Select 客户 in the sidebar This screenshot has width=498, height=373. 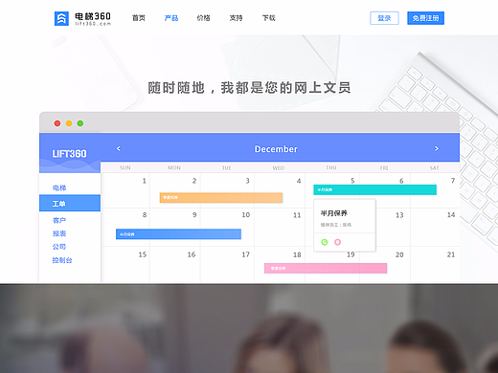pyautogui.click(x=59, y=220)
